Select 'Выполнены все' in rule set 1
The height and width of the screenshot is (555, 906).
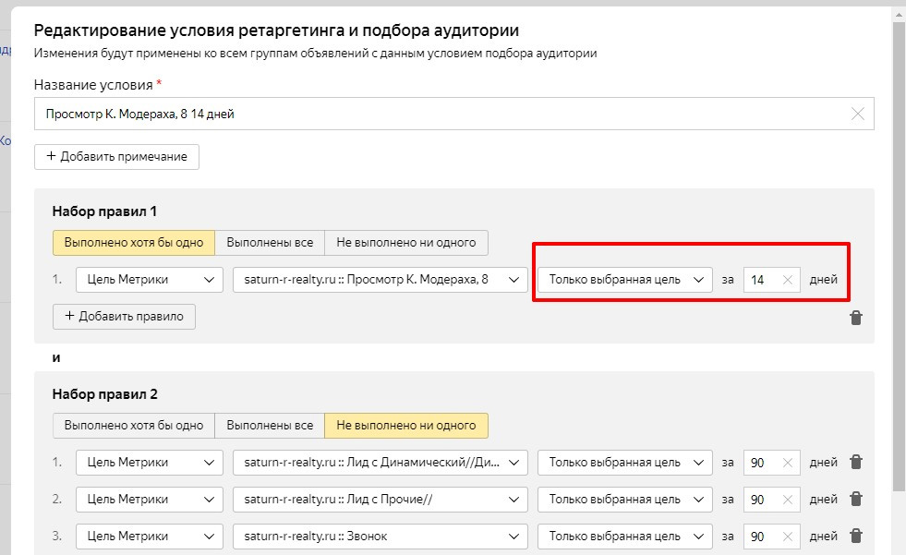click(x=270, y=243)
